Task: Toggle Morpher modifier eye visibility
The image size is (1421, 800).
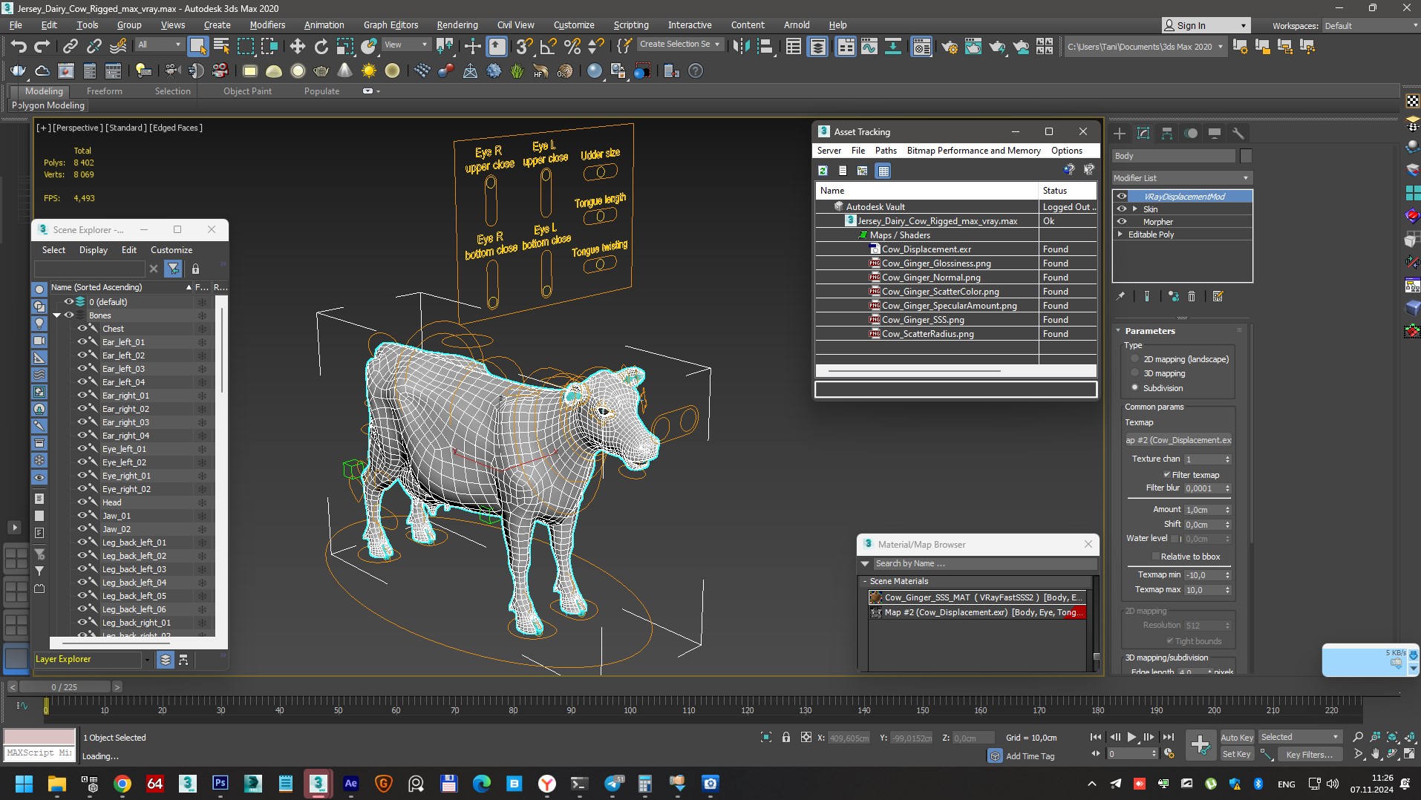Action: pyautogui.click(x=1121, y=222)
